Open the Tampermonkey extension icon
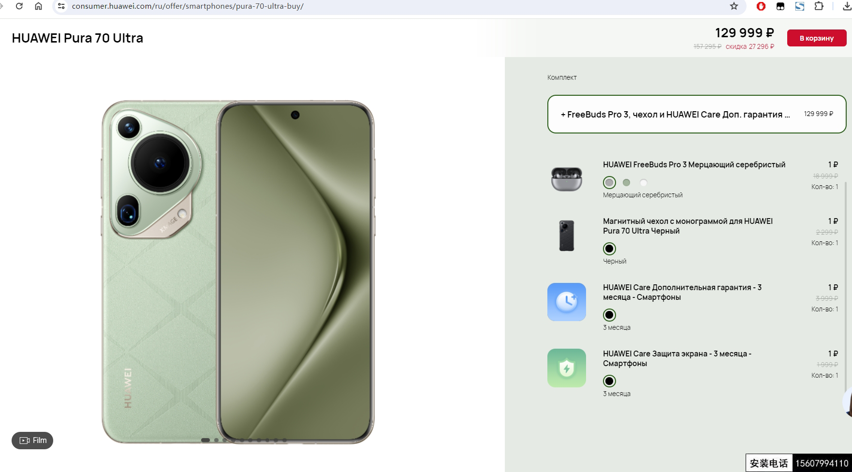The width and height of the screenshot is (852, 472). point(780,6)
